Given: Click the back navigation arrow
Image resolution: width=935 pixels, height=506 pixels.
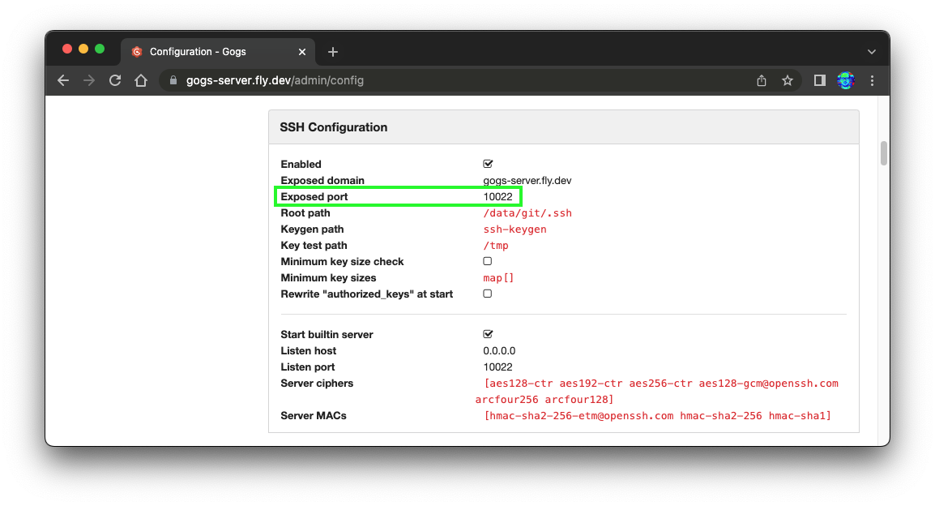Looking at the screenshot, I should tap(63, 80).
